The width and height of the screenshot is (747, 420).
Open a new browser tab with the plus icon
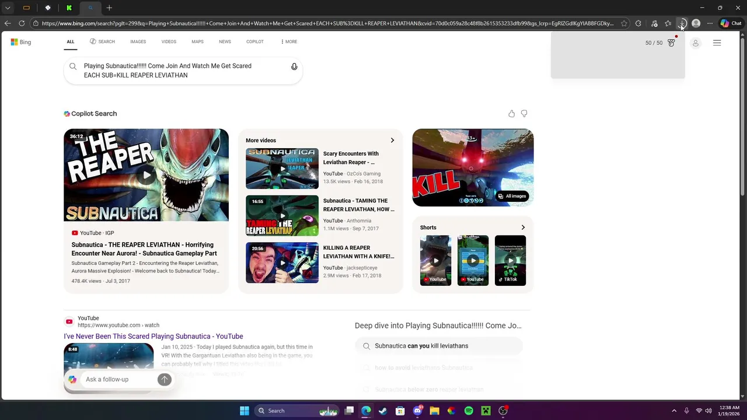109,8
